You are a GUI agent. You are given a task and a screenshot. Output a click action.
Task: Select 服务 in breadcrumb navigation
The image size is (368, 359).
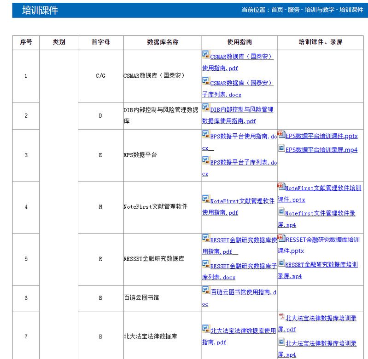[x=293, y=10]
